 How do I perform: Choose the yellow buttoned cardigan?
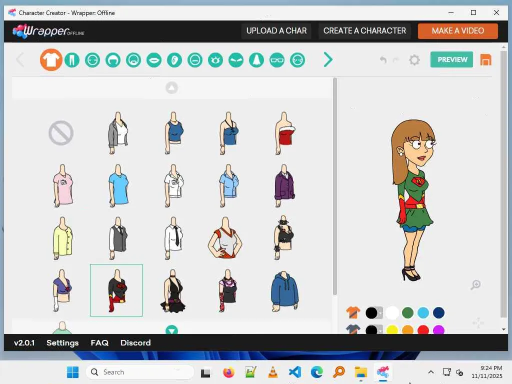pos(62,238)
